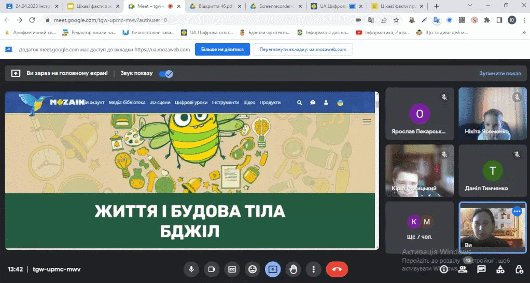Open the Mozaik chat bubble icon
The width and height of the screenshot is (530, 283).
pyautogui.click(x=313, y=103)
